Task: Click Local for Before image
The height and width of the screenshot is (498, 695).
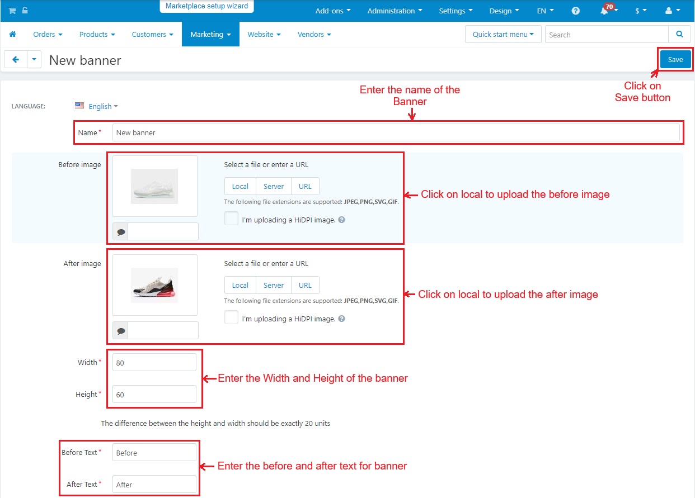Action: [x=240, y=186]
